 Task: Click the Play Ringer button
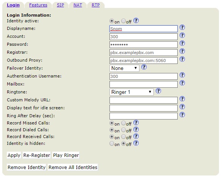coord(66,155)
